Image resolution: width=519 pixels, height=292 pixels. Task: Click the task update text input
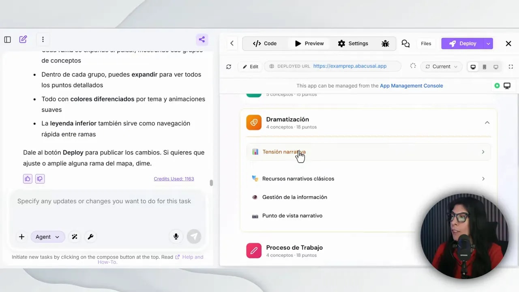pos(107,201)
